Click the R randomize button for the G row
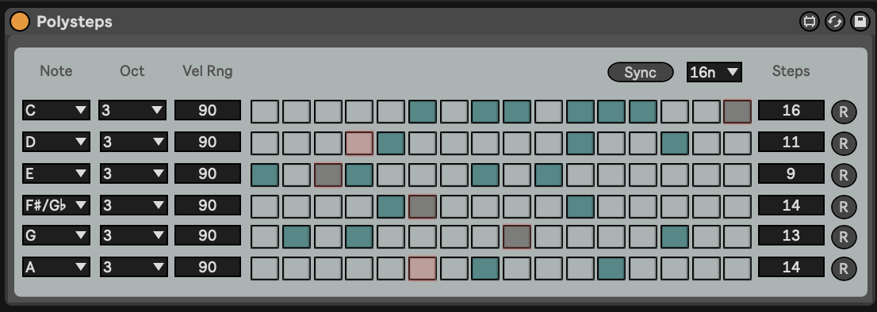This screenshot has height=312, width=877. tap(844, 238)
